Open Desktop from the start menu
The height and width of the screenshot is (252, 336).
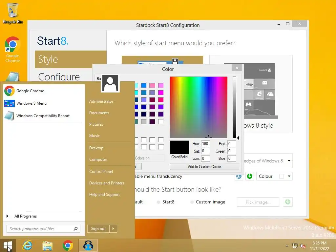coord(96,148)
